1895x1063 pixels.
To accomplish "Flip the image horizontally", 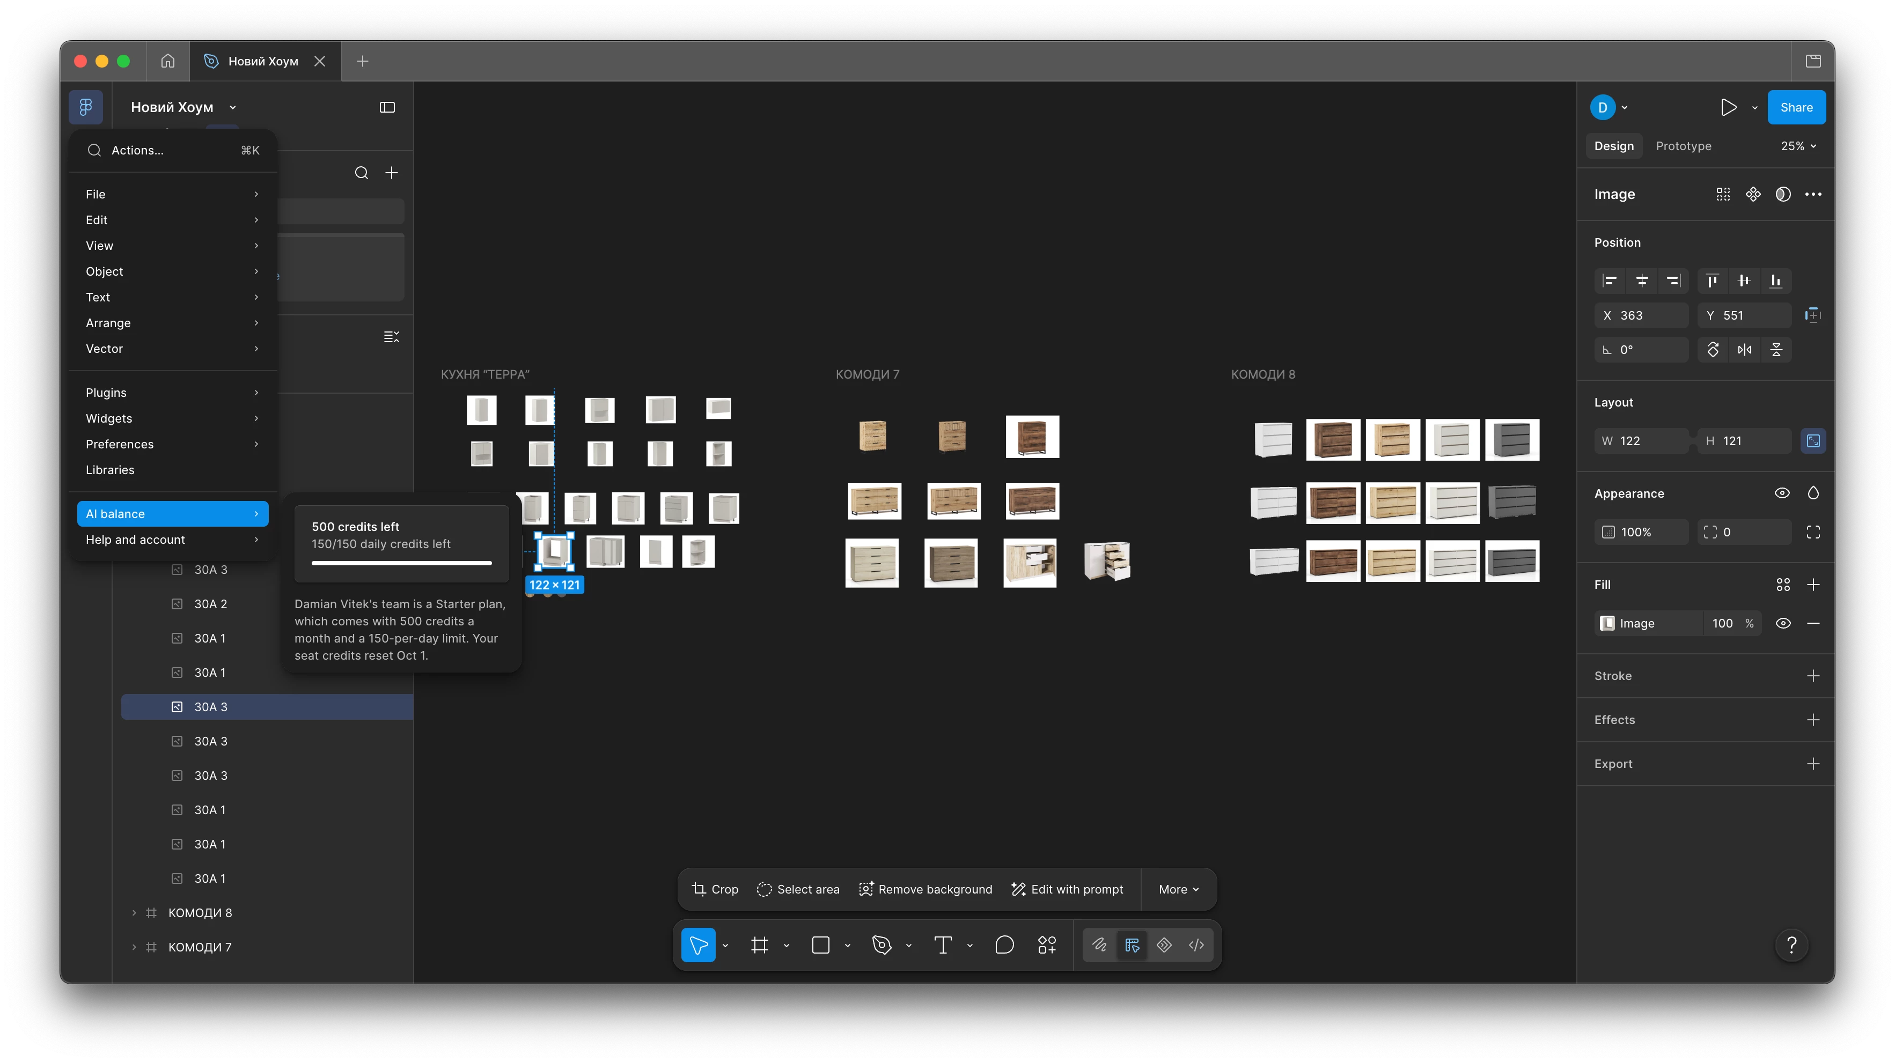I will click(x=1744, y=350).
